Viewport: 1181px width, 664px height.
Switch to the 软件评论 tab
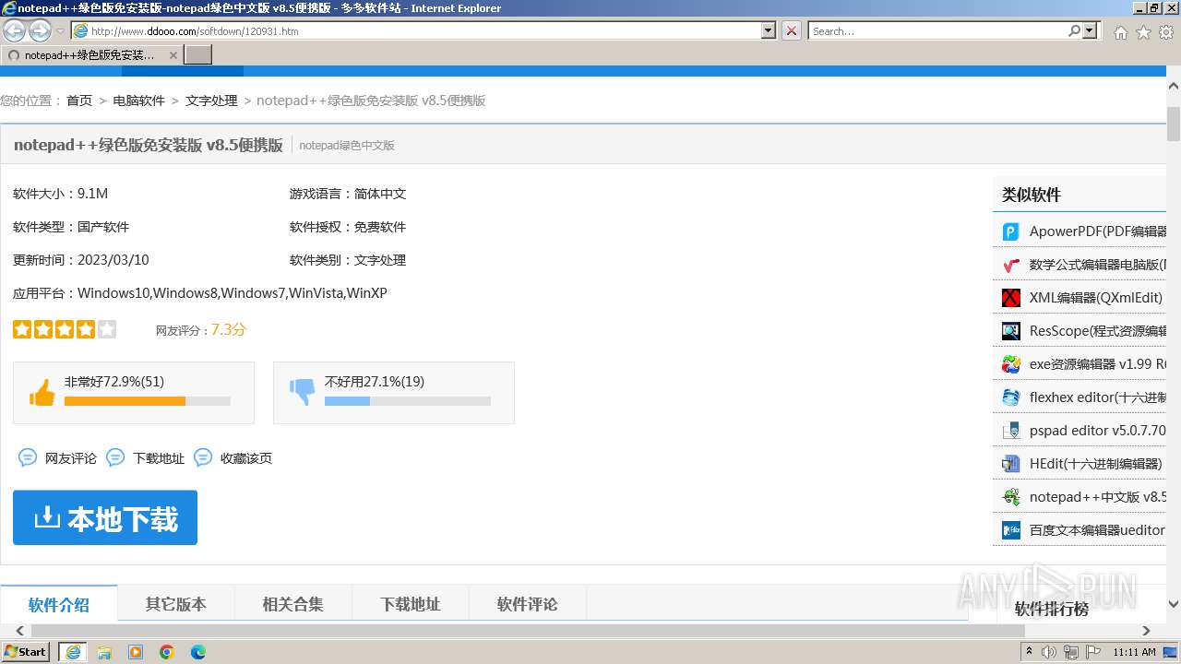pos(528,604)
